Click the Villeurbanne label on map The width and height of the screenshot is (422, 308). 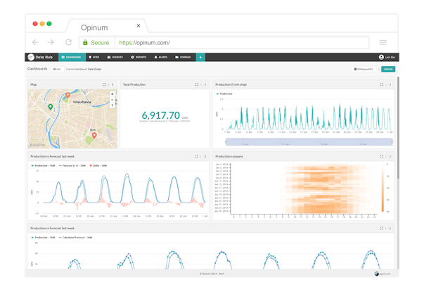point(82,102)
